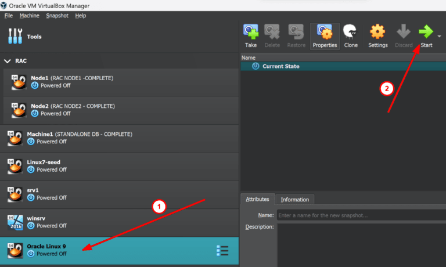Collapse the RAC group chevron
The image size is (446, 267).
pos(8,60)
